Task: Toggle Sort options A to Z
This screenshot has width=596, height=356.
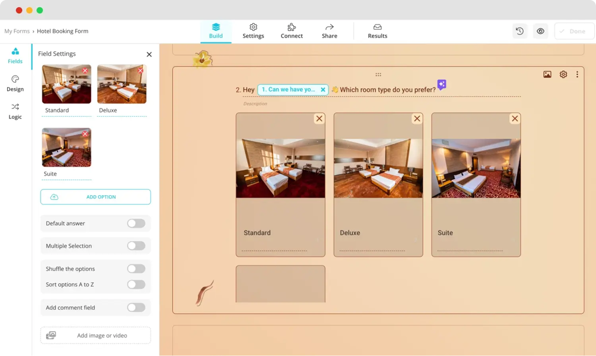Action: pyautogui.click(x=136, y=285)
